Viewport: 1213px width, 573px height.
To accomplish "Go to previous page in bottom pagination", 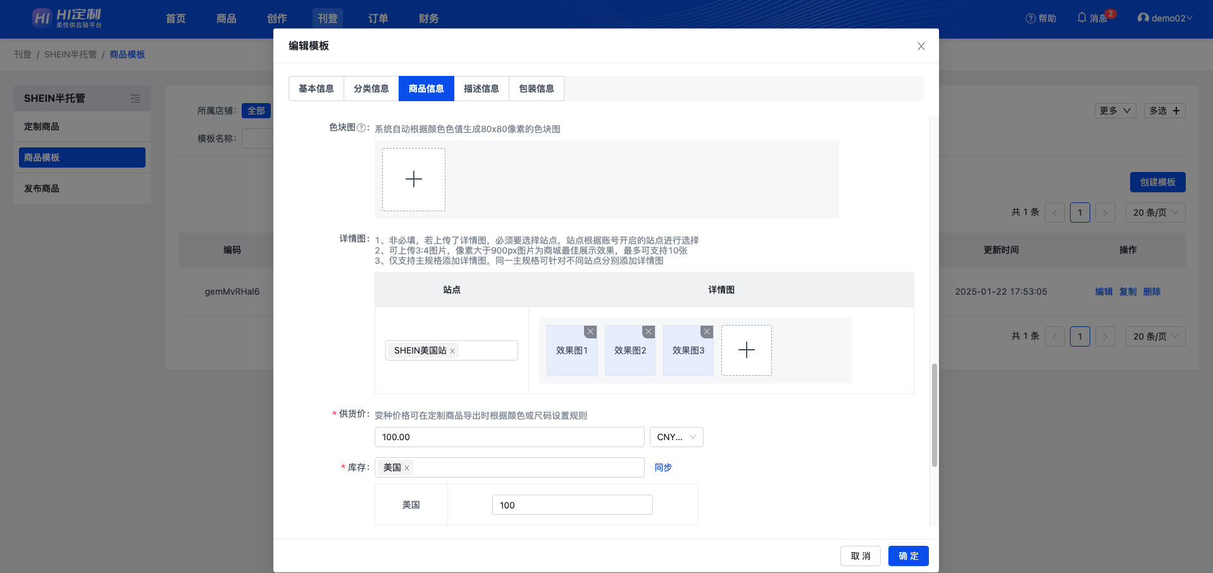I will coord(1055,336).
